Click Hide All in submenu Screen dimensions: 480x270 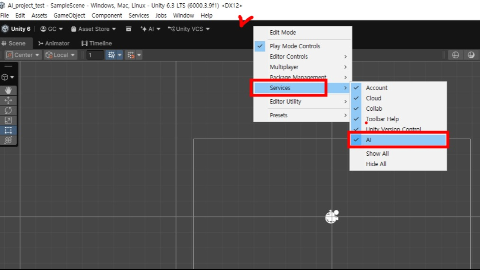(376, 164)
